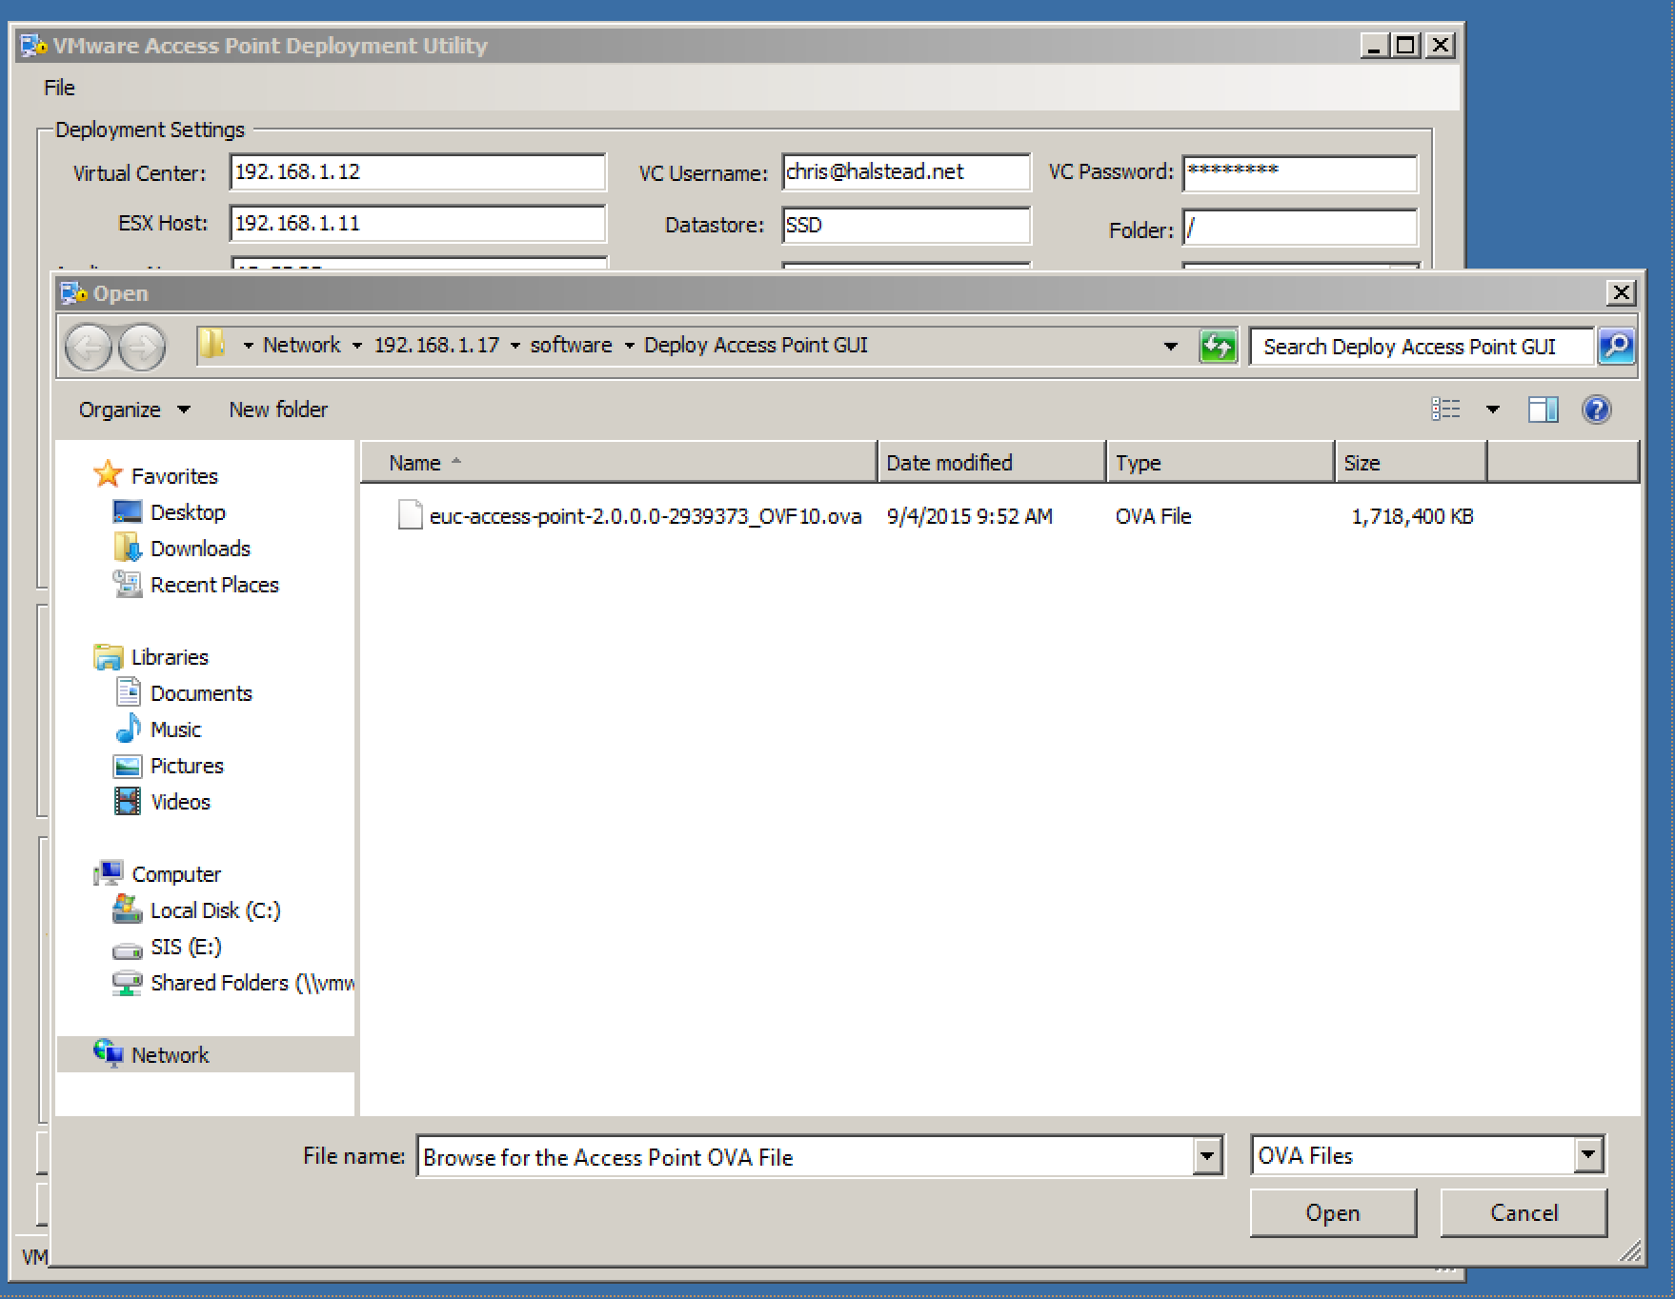Click New folder in toolbar
This screenshot has height=1299, width=1675.
[x=278, y=410]
